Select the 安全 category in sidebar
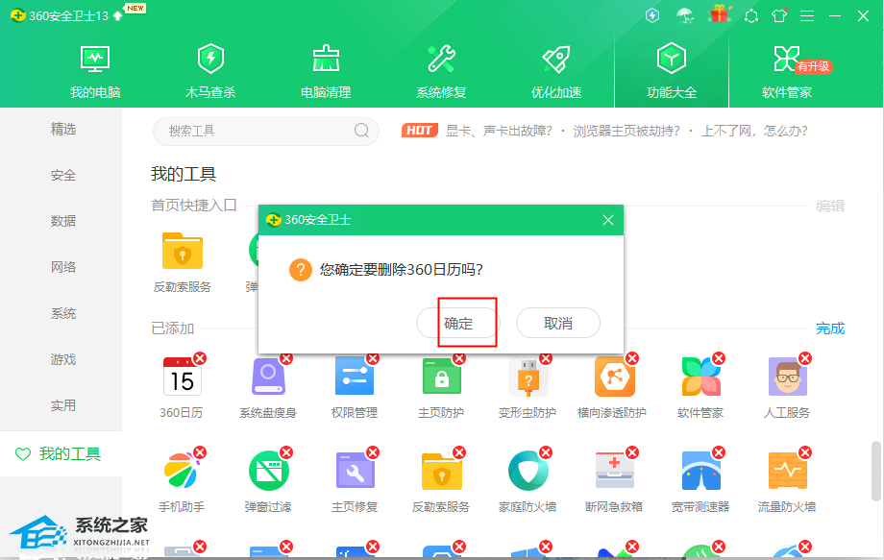 pyautogui.click(x=63, y=175)
